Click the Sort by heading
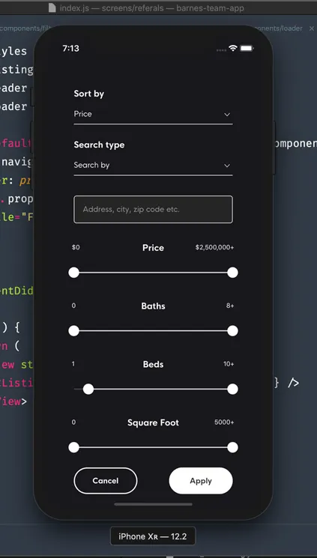 [88, 94]
